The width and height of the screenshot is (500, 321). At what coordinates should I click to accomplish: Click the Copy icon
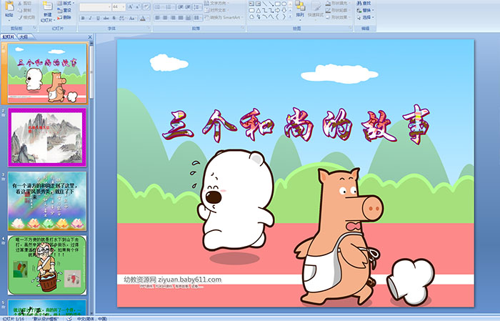point(20,10)
